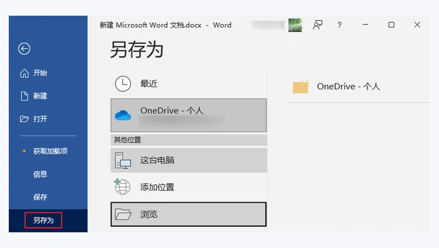This screenshot has height=248, width=439.
Task: Click the home icon beside 开始
Action: click(24, 73)
